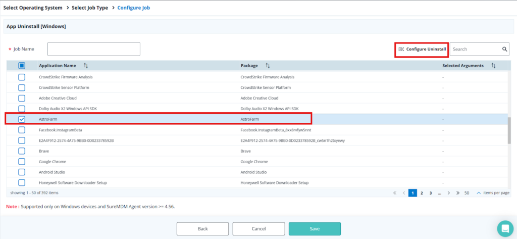Go to next page arrow
The width and height of the screenshot is (517, 239).
448,193
